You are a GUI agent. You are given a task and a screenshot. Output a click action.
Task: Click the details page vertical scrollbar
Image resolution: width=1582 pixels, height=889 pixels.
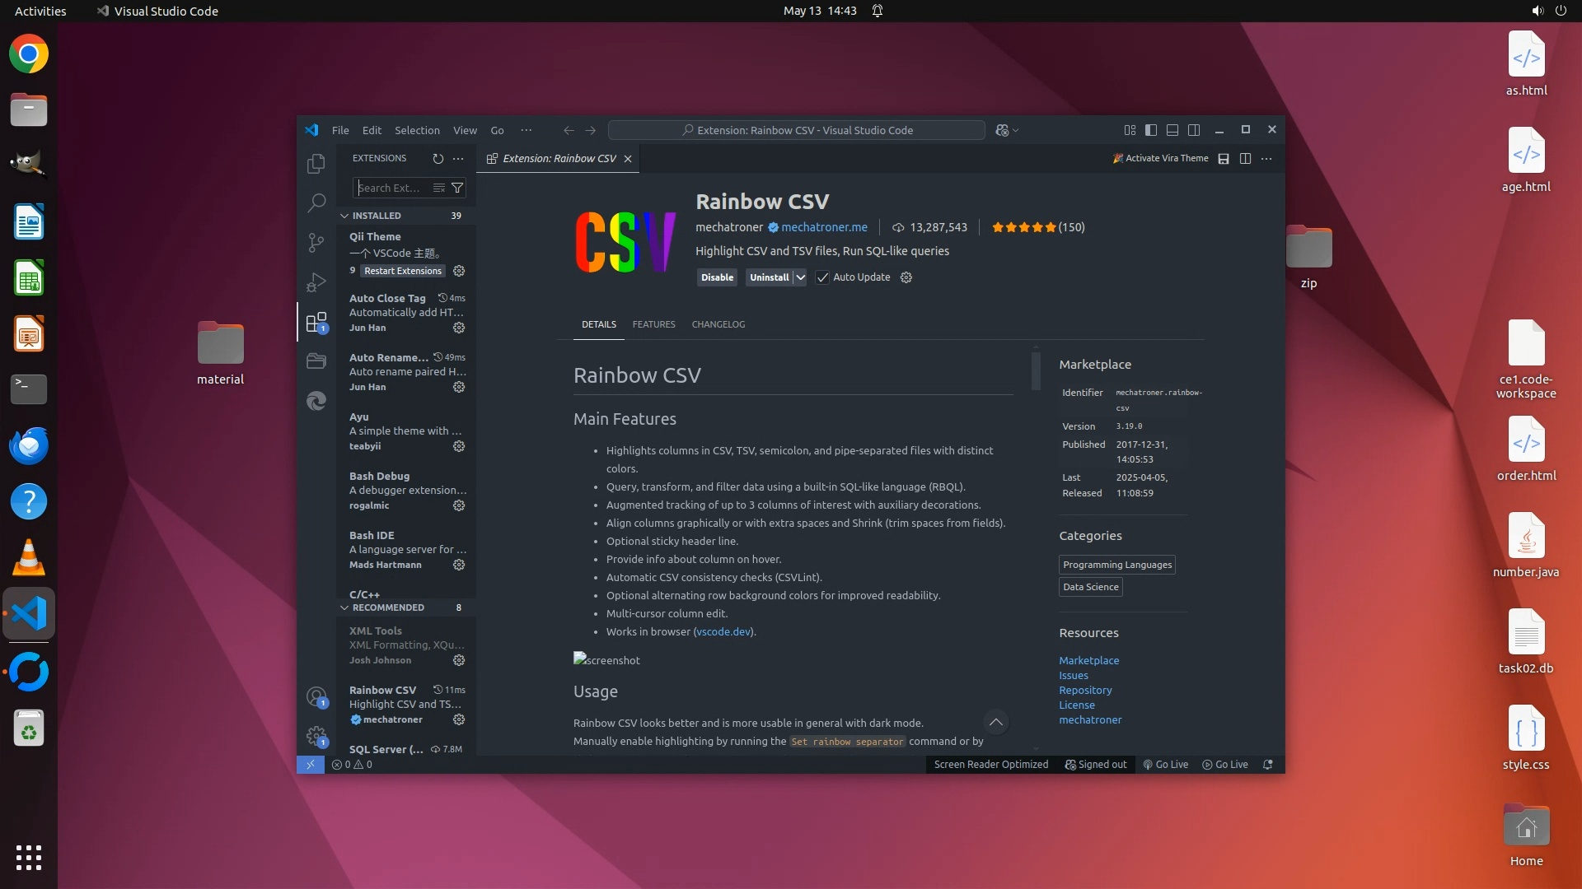(x=1036, y=372)
